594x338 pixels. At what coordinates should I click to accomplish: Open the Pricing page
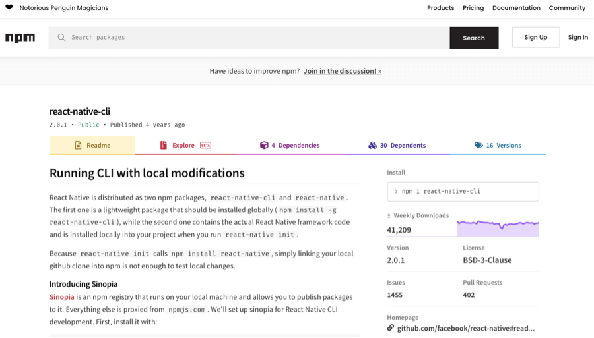tap(473, 7)
